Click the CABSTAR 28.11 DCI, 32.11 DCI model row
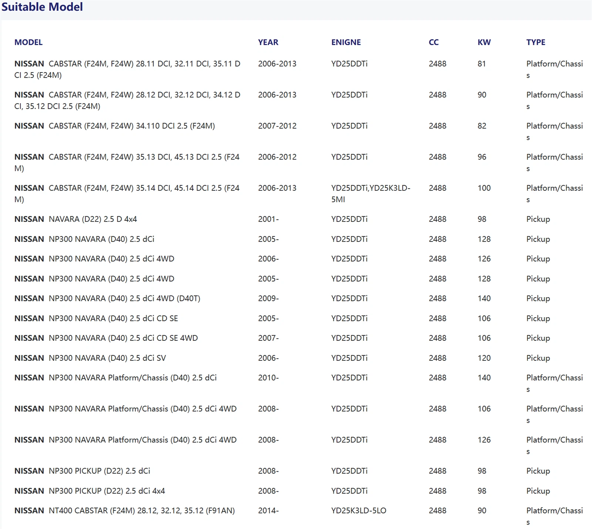 (128, 69)
